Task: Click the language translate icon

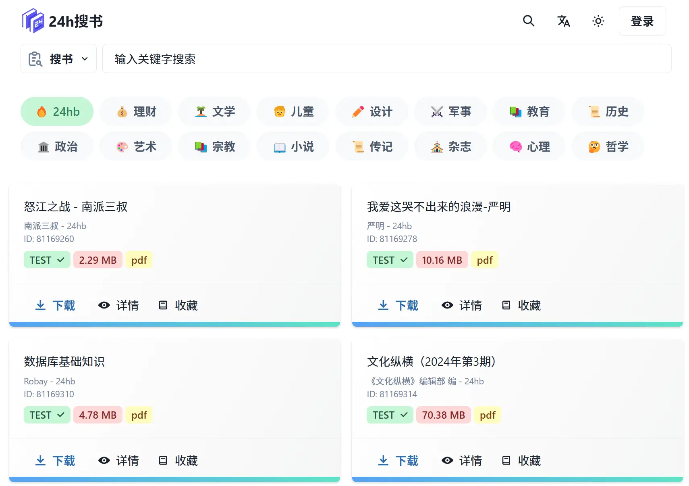Action: point(563,21)
